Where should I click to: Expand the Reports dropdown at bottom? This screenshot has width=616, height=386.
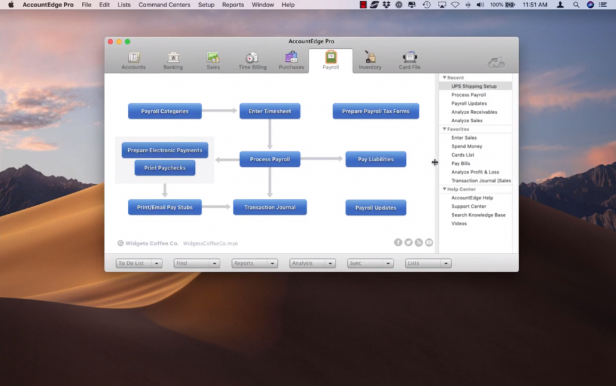pyautogui.click(x=254, y=263)
